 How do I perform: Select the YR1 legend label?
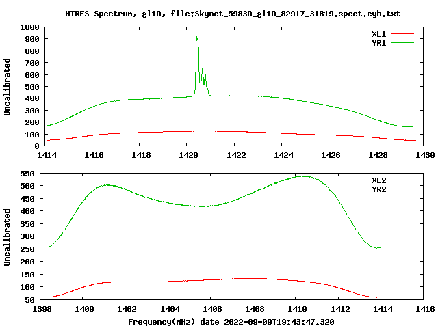378,43
